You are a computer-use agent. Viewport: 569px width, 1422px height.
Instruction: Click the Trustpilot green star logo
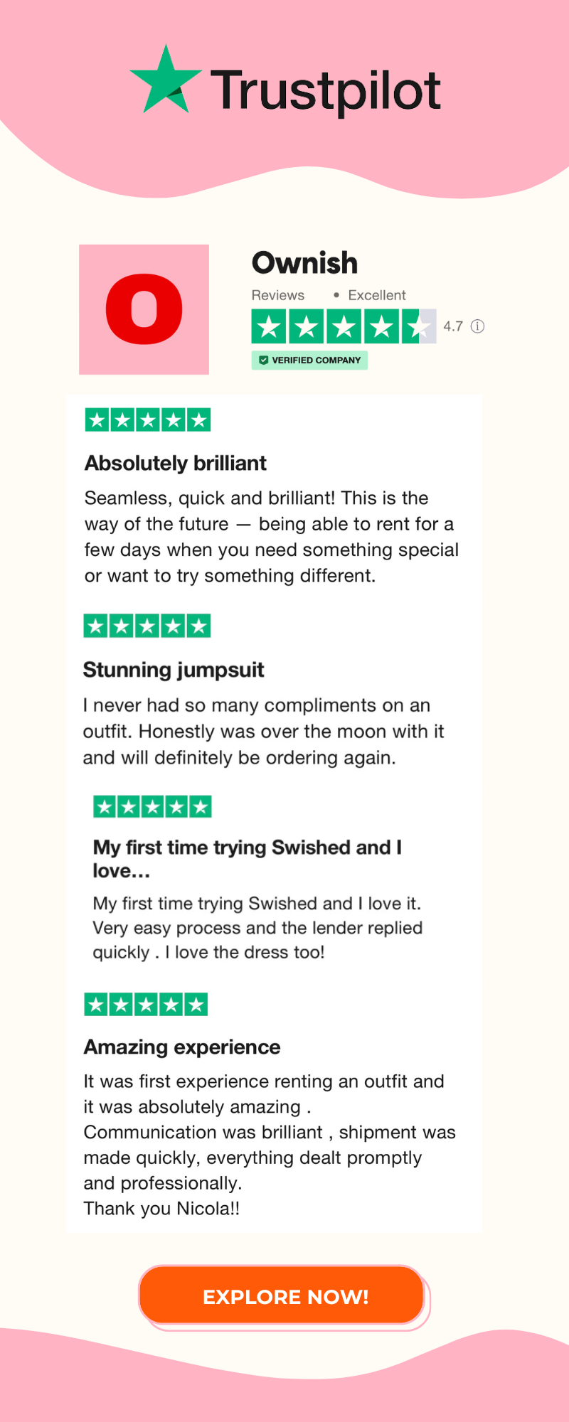coord(166,80)
